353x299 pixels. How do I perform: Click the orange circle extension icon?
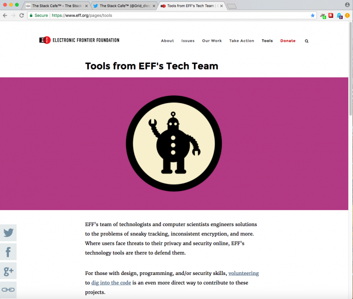(347, 16)
